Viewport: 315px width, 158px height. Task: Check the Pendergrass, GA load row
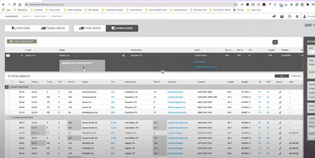pos(9,112)
